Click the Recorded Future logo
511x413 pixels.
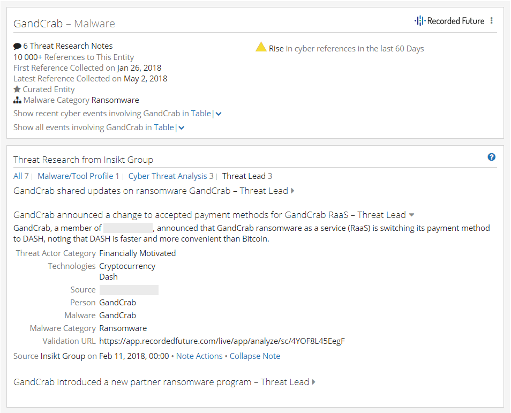pyautogui.click(x=449, y=21)
